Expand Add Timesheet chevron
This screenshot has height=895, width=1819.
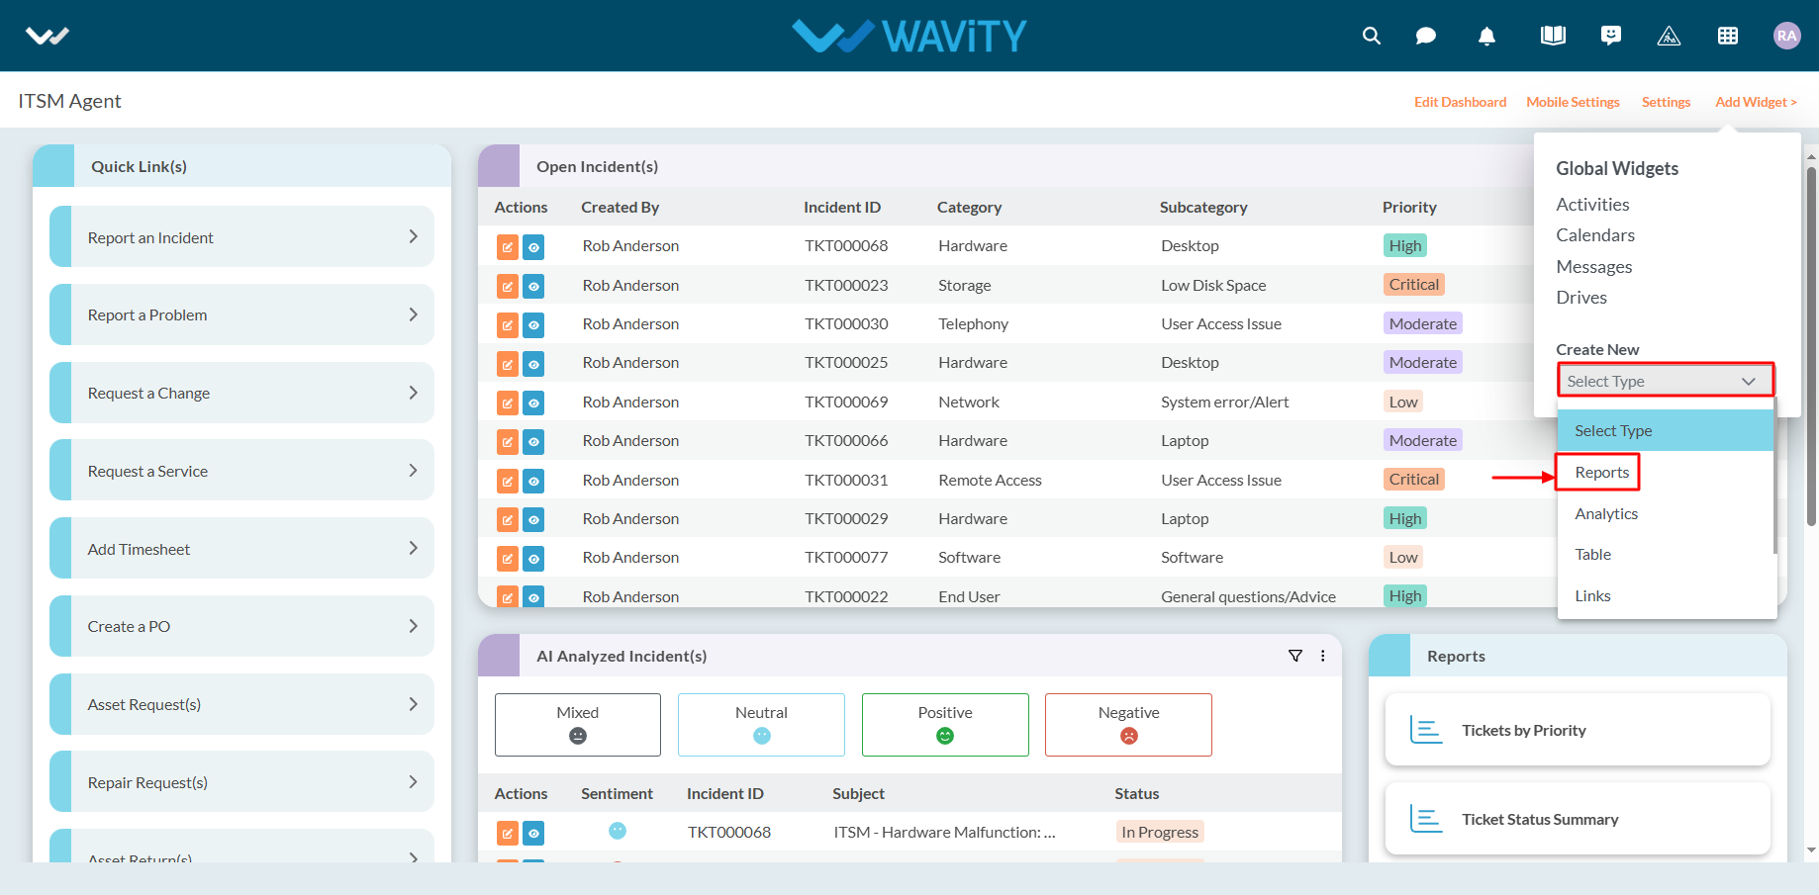point(414,548)
